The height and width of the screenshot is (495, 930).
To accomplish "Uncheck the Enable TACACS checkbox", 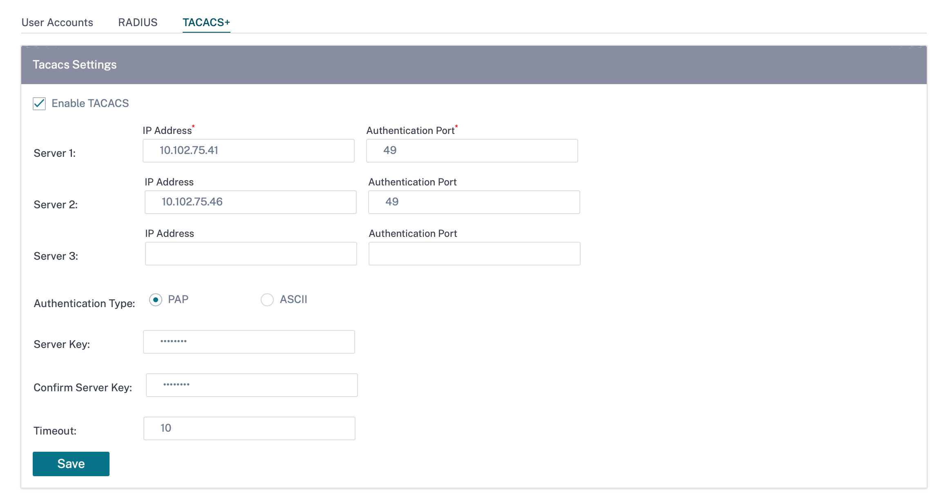I will click(39, 104).
